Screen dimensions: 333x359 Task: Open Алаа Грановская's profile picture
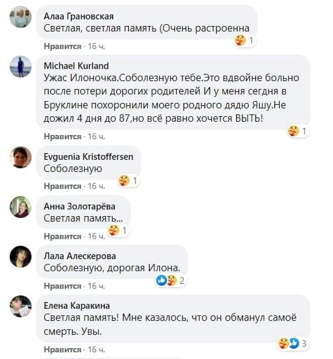click(x=21, y=17)
